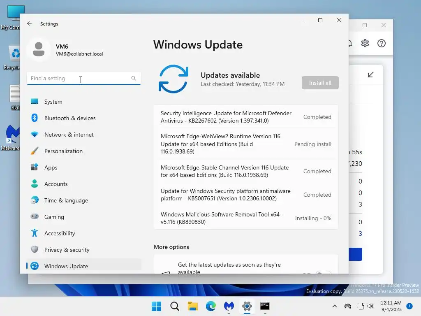421x316 pixels.
Task: Open Gaming settings
Action: pos(84,216)
